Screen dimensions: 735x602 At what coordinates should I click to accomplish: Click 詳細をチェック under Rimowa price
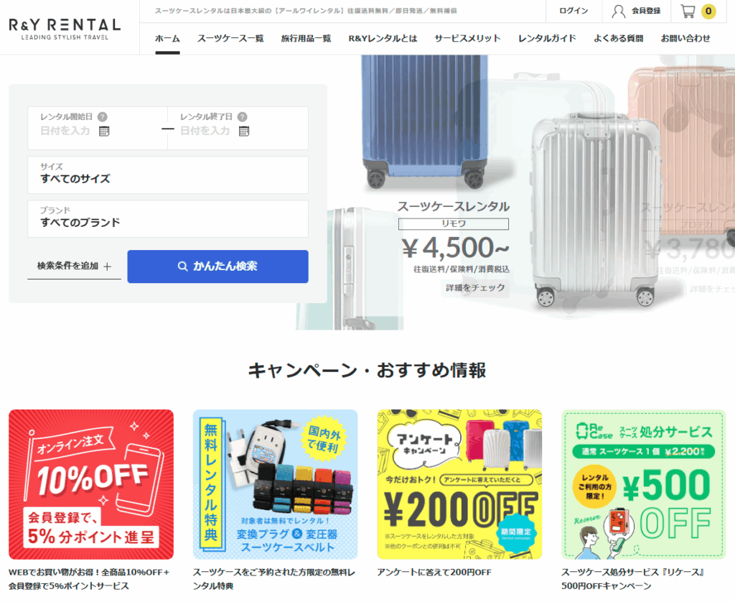tap(475, 287)
